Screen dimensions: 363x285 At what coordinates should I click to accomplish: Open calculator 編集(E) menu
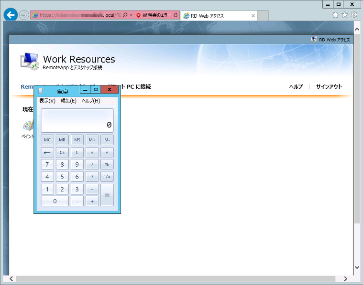(68, 101)
